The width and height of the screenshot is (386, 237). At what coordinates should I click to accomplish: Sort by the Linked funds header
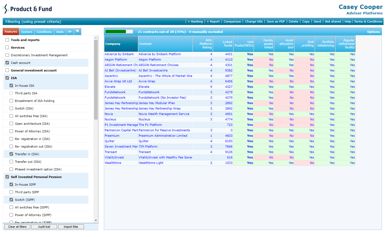tap(223, 44)
